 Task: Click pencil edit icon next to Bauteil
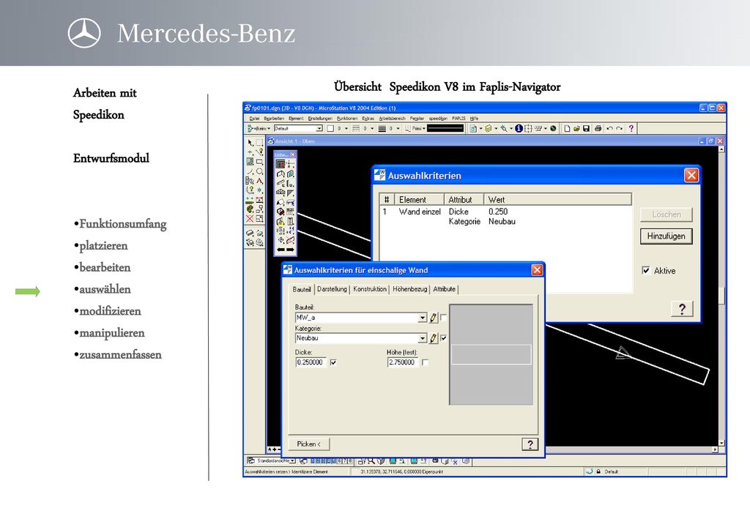pyautogui.click(x=434, y=318)
